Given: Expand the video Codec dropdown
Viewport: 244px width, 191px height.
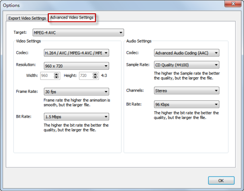Looking at the screenshot, I should point(76,53).
